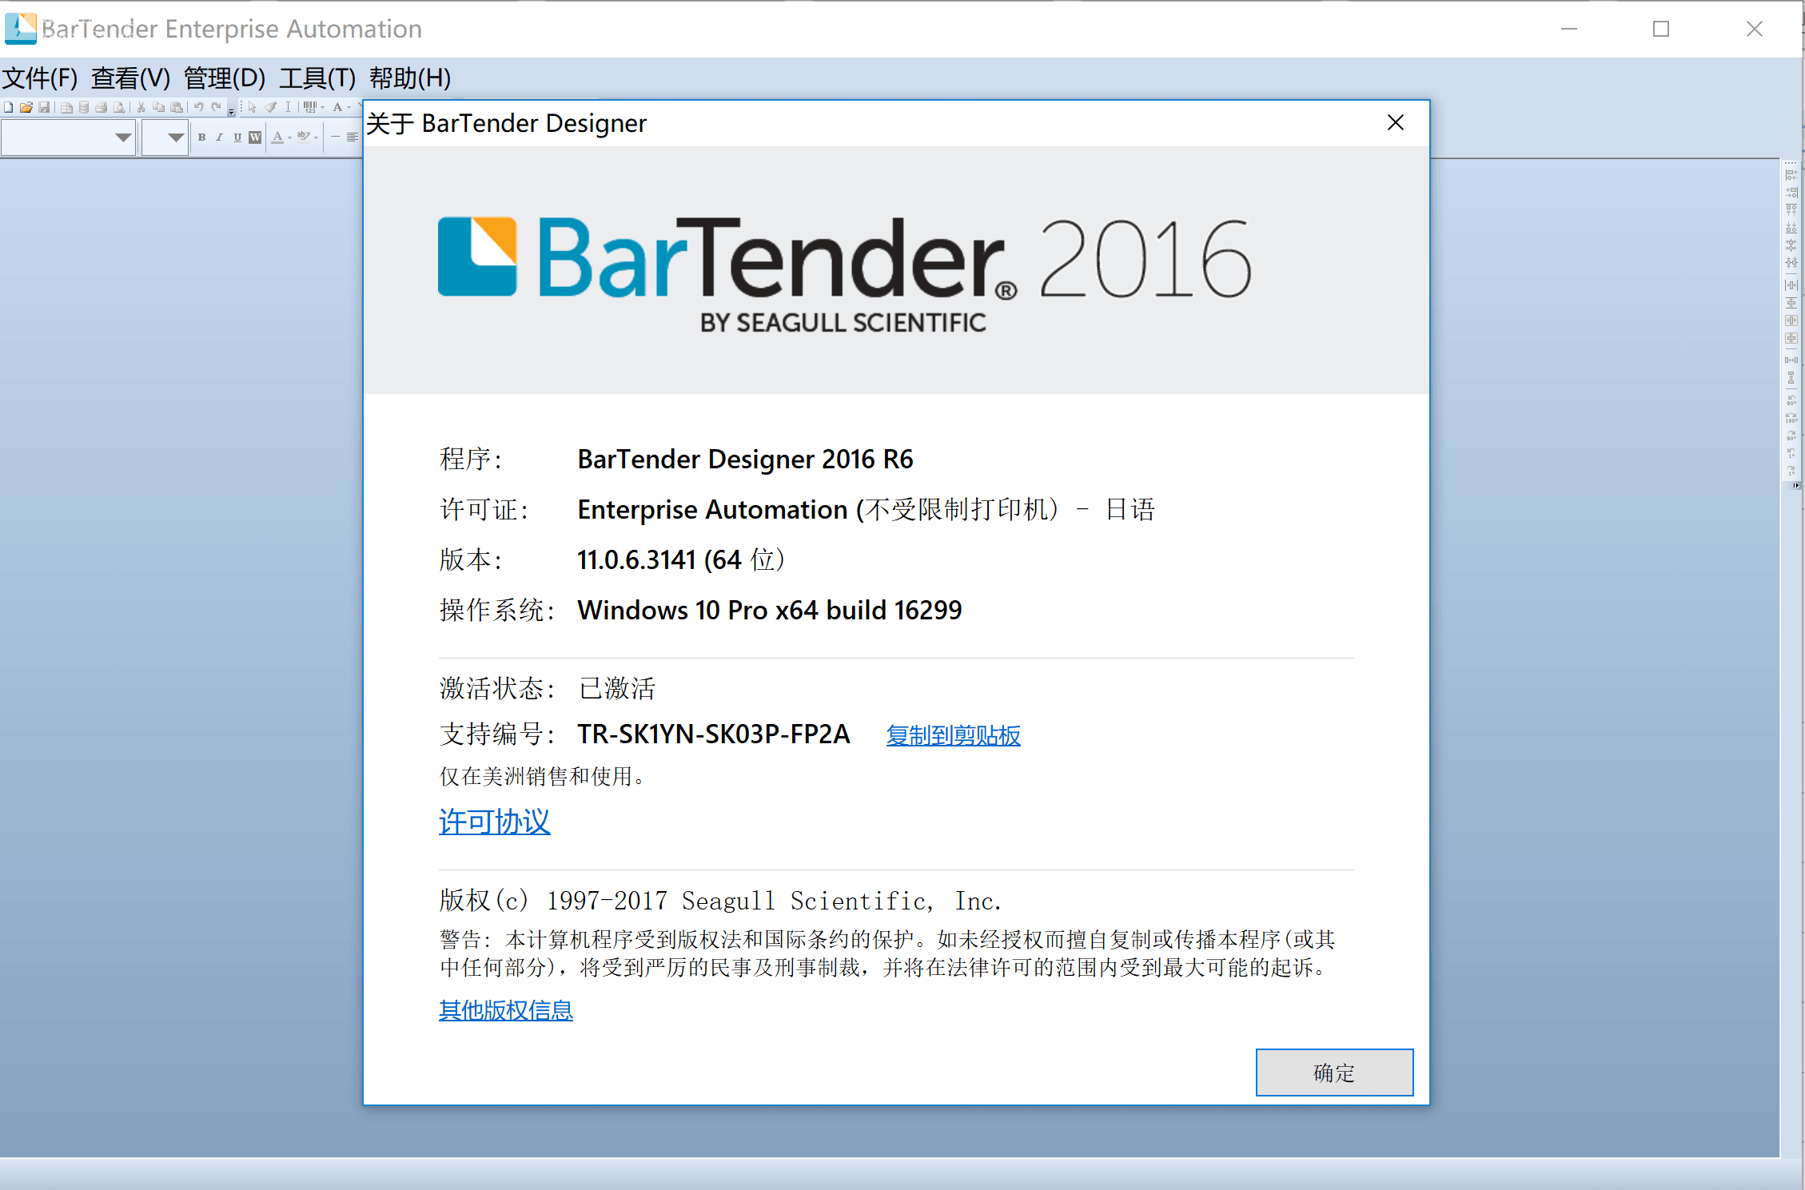Expand the font color dropdown arrow
The width and height of the screenshot is (1805, 1190).
(289, 138)
